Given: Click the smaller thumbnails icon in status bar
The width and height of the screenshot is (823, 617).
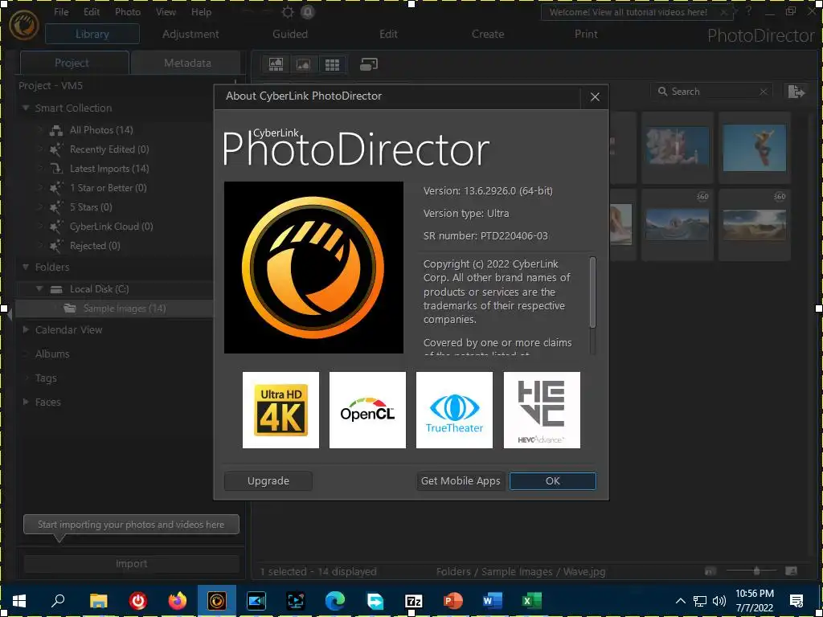Looking at the screenshot, I should coord(710,571).
